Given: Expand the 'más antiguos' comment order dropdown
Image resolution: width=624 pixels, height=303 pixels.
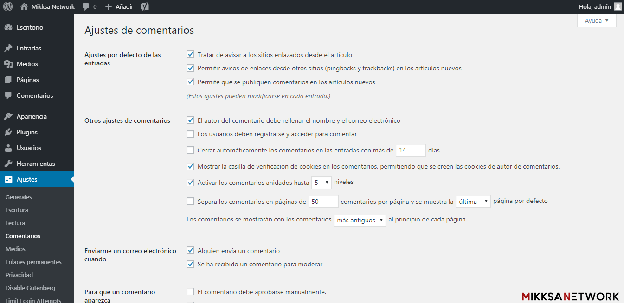Looking at the screenshot, I should tap(360, 220).
